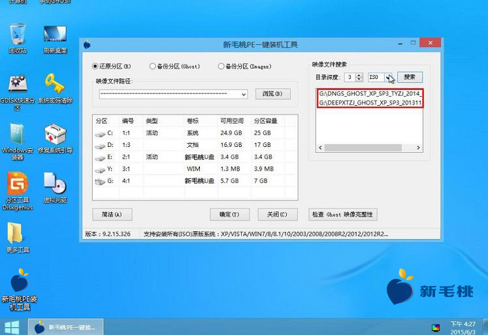
Task: Click the WIM volume label cell
Action: [193, 169]
